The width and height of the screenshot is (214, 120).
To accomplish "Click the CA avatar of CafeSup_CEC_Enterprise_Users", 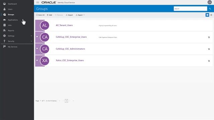I will (x=44, y=37).
